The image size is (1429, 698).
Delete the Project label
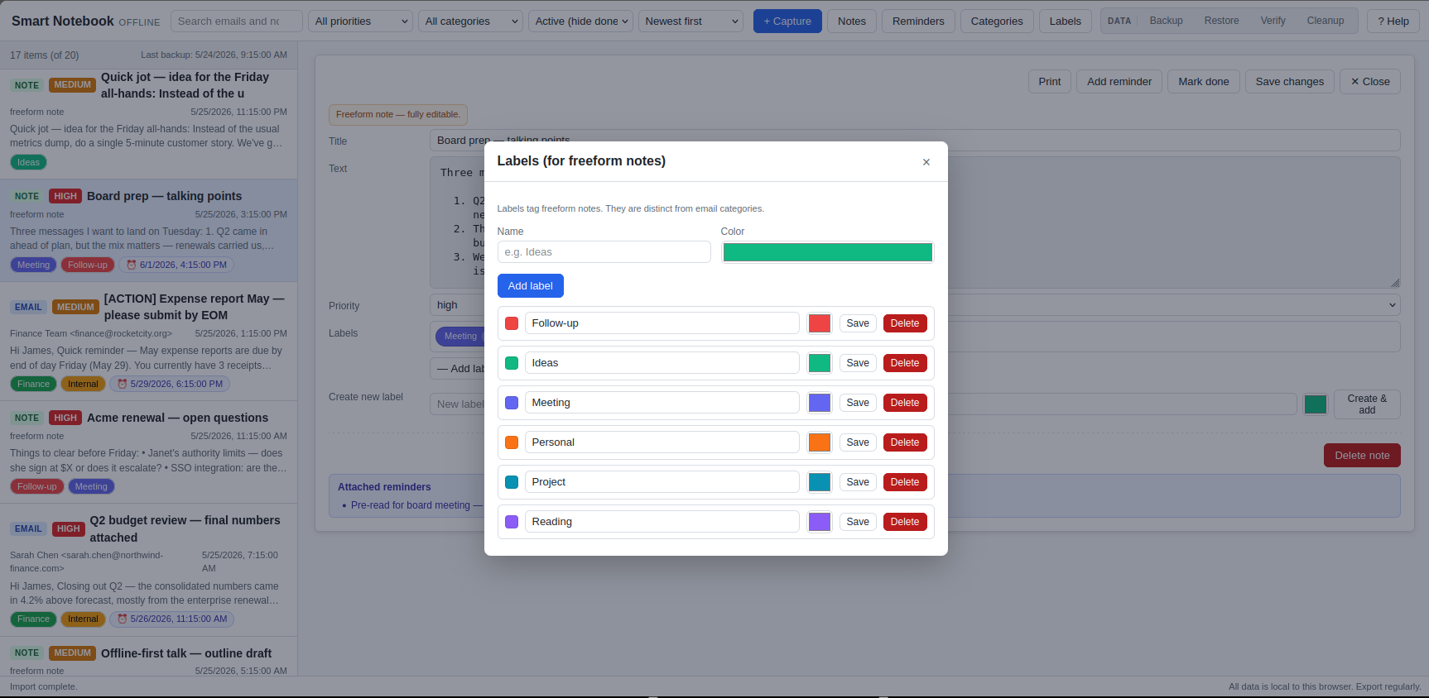[x=904, y=482]
